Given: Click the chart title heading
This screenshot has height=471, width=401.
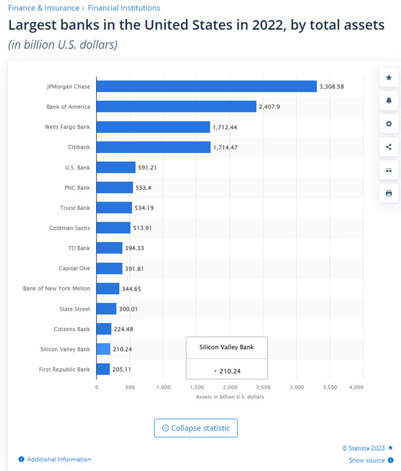Looking at the screenshot, I should pyautogui.click(x=197, y=25).
